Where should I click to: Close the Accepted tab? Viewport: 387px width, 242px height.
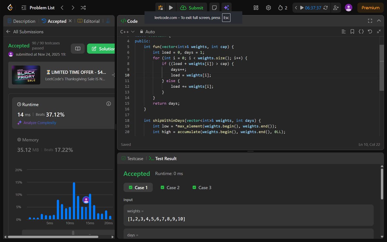tap(70, 21)
